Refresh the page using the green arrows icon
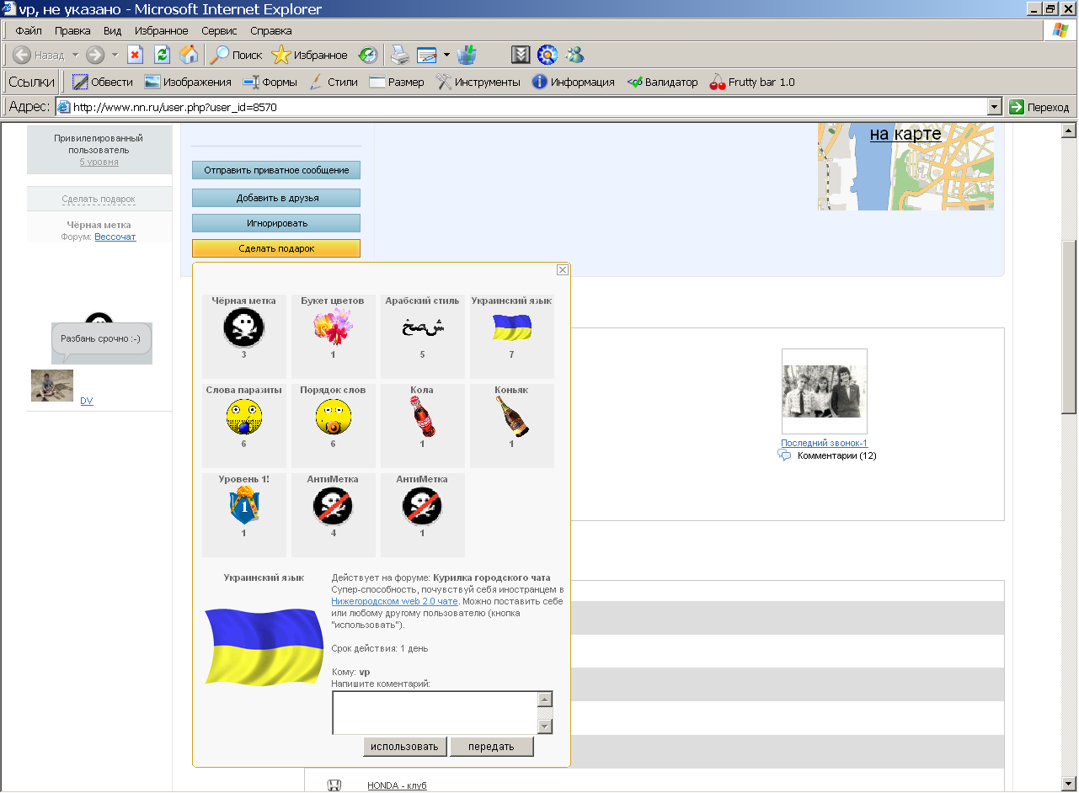The image size is (1079, 793). 162,56
